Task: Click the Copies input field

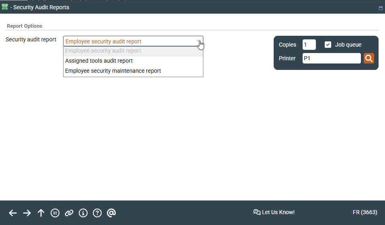Action: click(309, 45)
